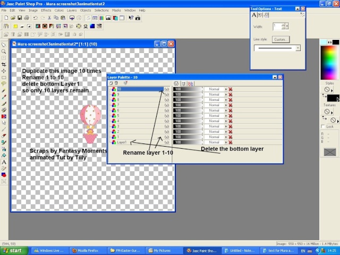340x255 pixels.
Task: Select the Paint Brush tool
Action: tap(4, 104)
